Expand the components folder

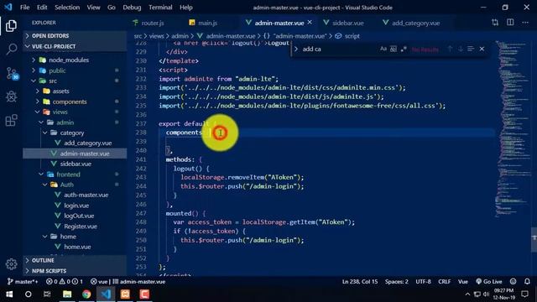point(69,102)
